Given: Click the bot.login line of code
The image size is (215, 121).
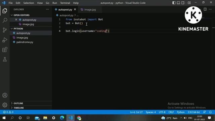Looking at the screenshot, I should click(x=87, y=31).
